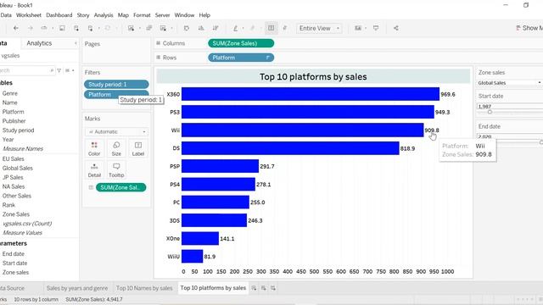Click Presentation Mode toolbar icon
The image size is (543, 305).
(376, 28)
